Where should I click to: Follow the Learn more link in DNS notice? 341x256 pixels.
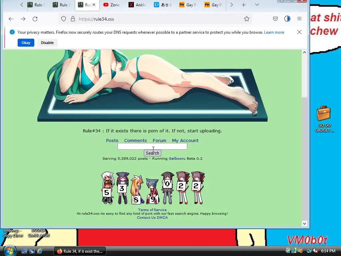[x=274, y=32]
